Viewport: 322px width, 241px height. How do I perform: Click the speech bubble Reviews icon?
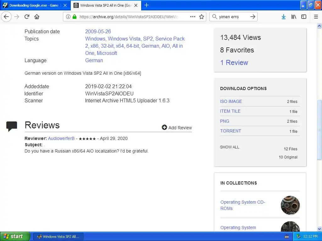(12, 126)
